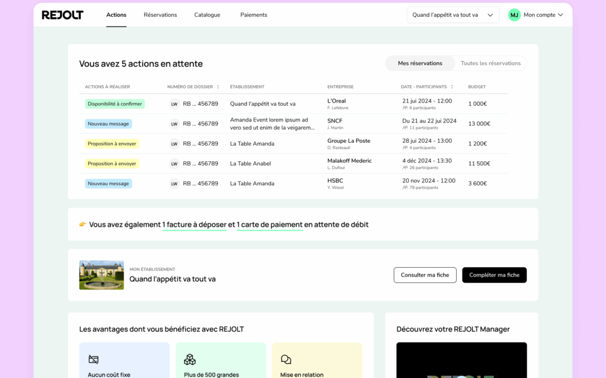
Task: Click the Du 21 au 22 jui 2024 date
Action: 429,121
